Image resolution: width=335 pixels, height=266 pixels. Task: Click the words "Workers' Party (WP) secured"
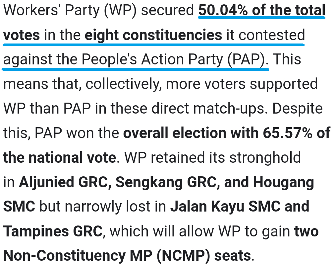(99, 10)
